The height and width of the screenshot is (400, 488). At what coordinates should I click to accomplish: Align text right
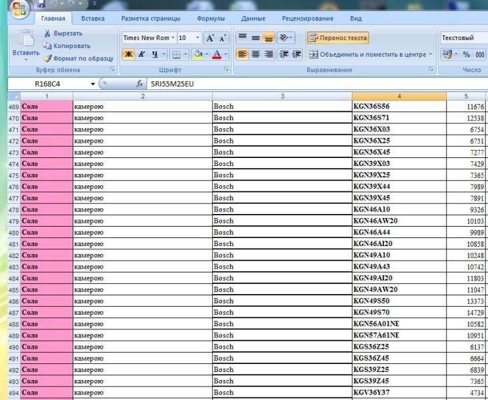(268, 54)
